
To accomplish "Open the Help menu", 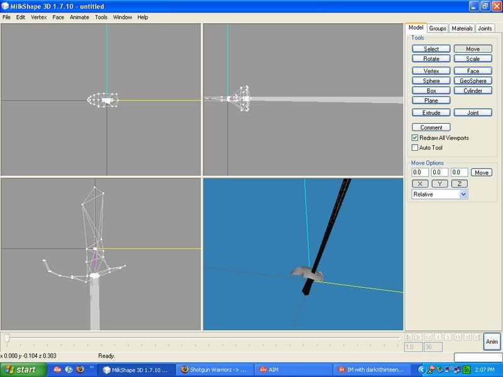I will click(x=143, y=18).
